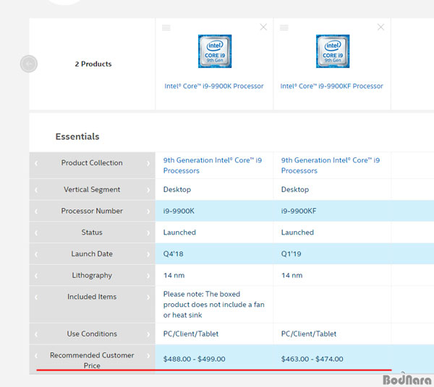Select the Processor Number row label

click(x=92, y=211)
